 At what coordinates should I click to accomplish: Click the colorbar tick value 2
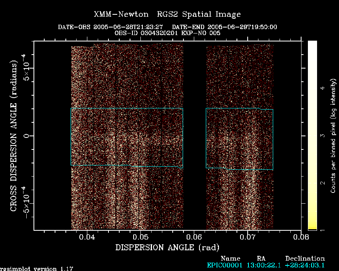(x=323, y=183)
